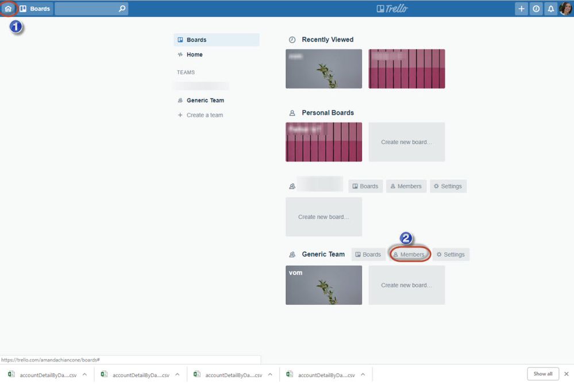This screenshot has width=574, height=384.
Task: Open the gray plant board in Recently Viewed
Action: 323,69
